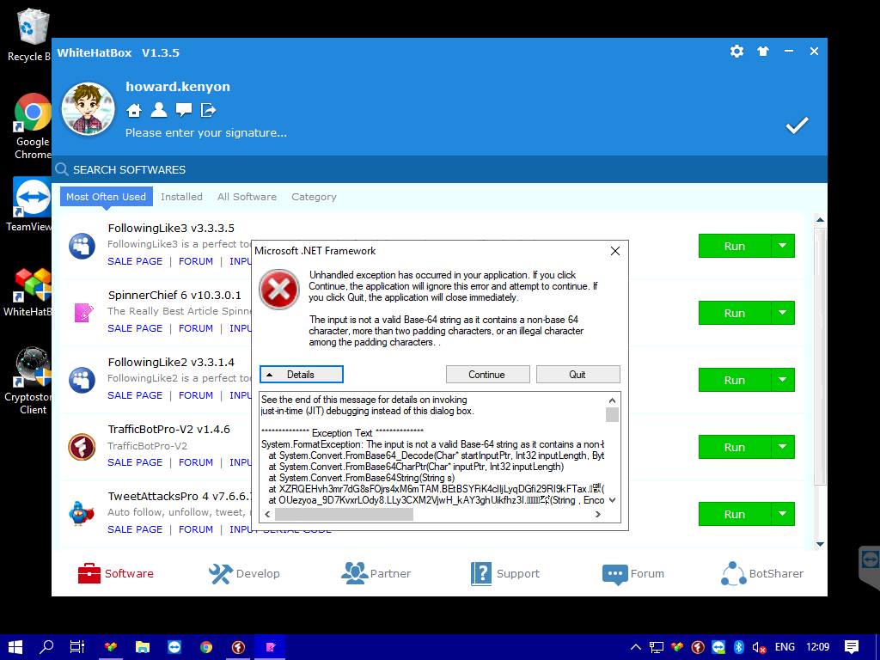Image resolution: width=880 pixels, height=660 pixels.
Task: Expand dropdown arrow beside TrafficBotPro Run button
Action: [x=782, y=447]
